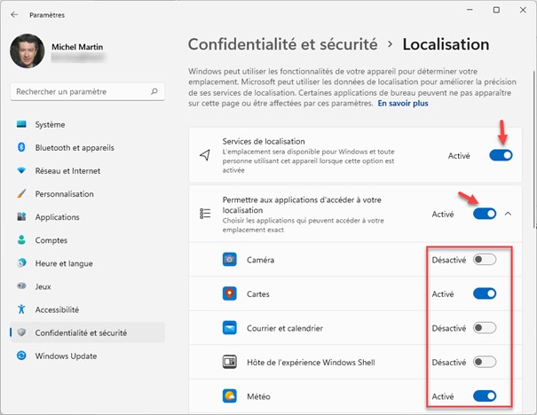Click the Rechercher un paramètre search field

(x=80, y=91)
